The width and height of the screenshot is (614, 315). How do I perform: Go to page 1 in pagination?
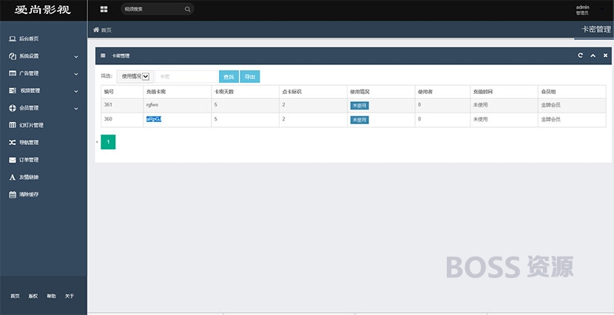(108, 142)
